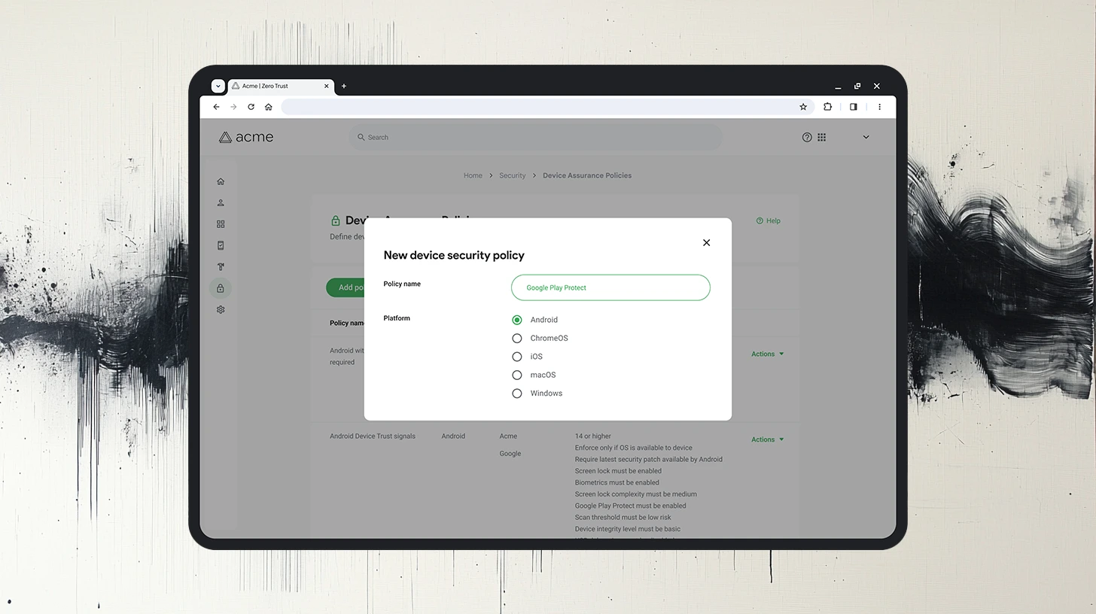The width and height of the screenshot is (1096, 614).
Task: Edit the Policy name field showing Google Play Protect
Action: point(610,287)
